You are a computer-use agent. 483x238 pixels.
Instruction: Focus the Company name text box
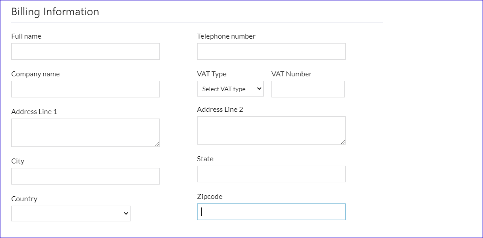[85, 89]
